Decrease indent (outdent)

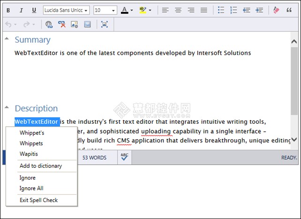point(247,10)
